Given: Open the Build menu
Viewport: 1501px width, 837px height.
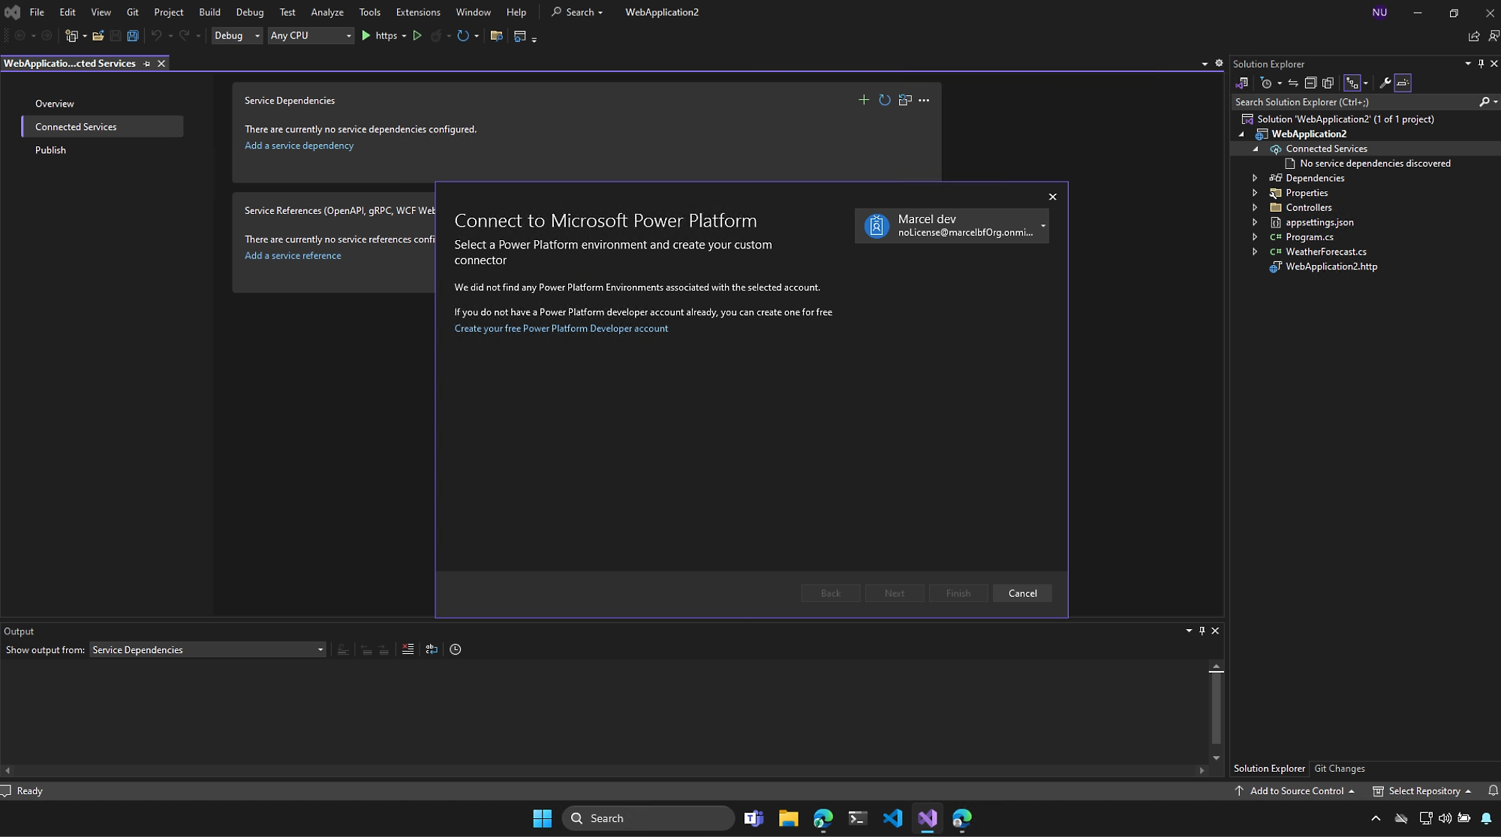Looking at the screenshot, I should [208, 11].
